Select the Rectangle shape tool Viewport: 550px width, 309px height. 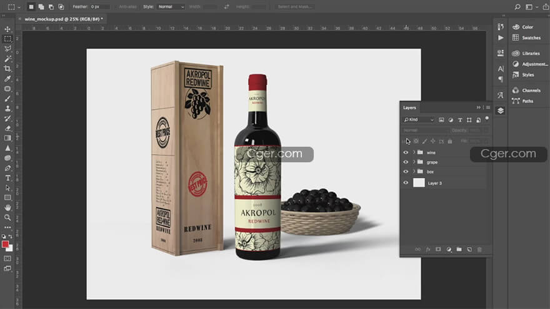(7, 198)
